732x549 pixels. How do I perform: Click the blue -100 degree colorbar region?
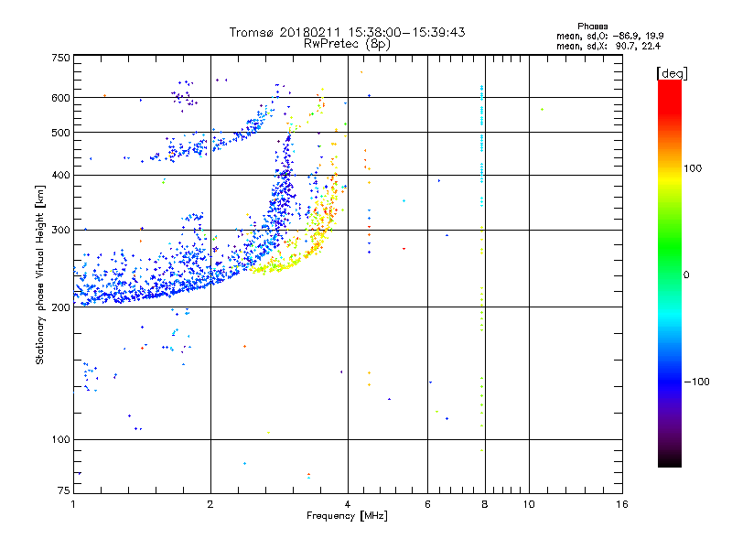click(x=670, y=382)
